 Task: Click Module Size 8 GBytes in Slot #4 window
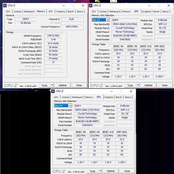pos(125,106)
